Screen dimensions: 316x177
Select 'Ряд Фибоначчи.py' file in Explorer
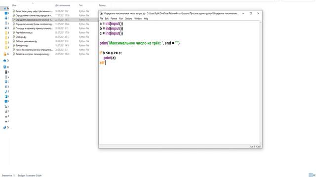(24, 32)
